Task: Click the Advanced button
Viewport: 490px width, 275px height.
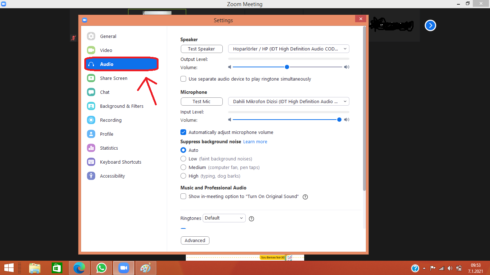Action: [195, 240]
